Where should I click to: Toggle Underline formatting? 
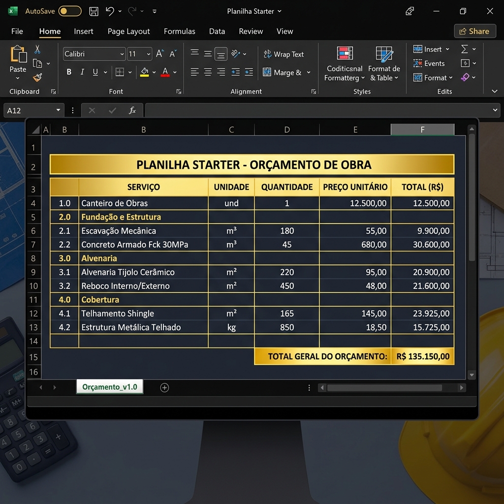pos(95,72)
